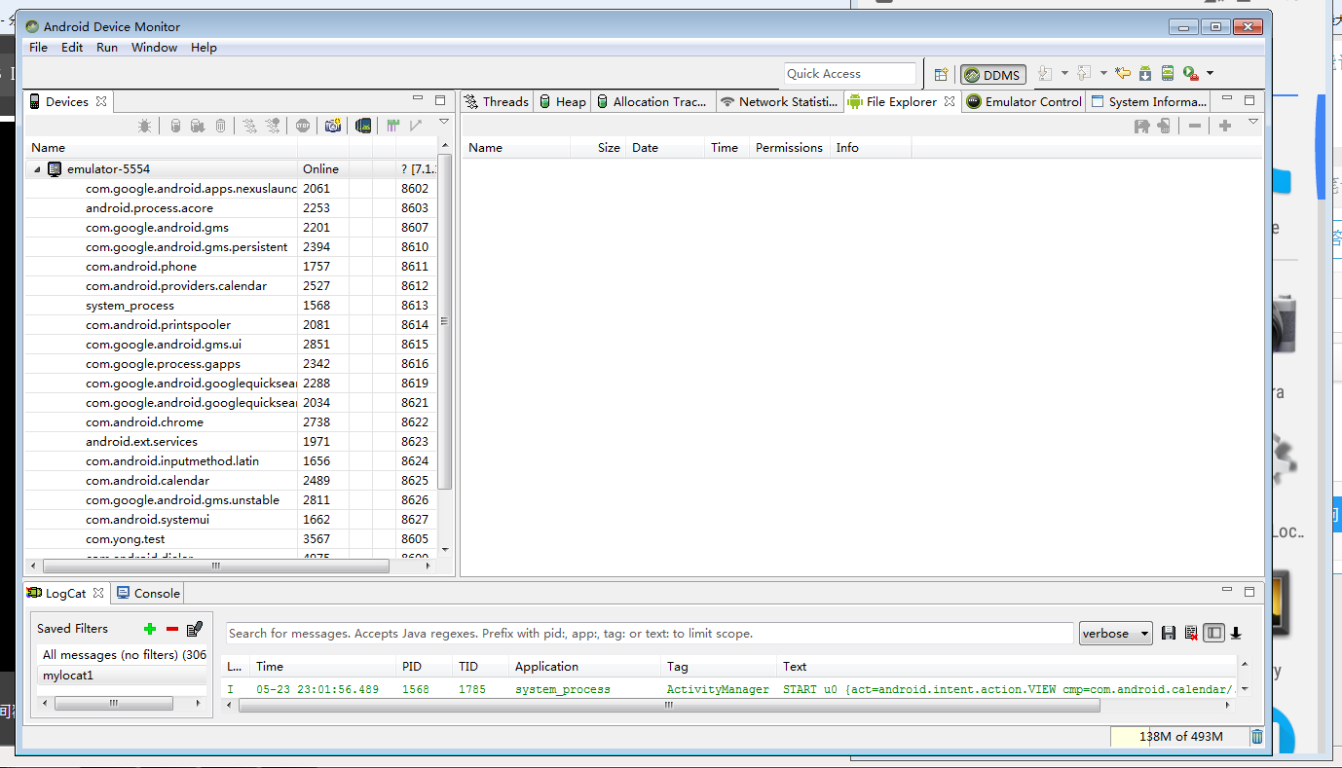Image resolution: width=1342 pixels, height=768 pixels.
Task: Switch to the Allocation Tracker tab
Action: tap(652, 101)
